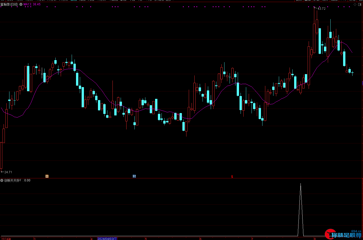The image size is (363, 240).
Task: Select the MA13: 38.45 moving average label
Action: point(32,4)
